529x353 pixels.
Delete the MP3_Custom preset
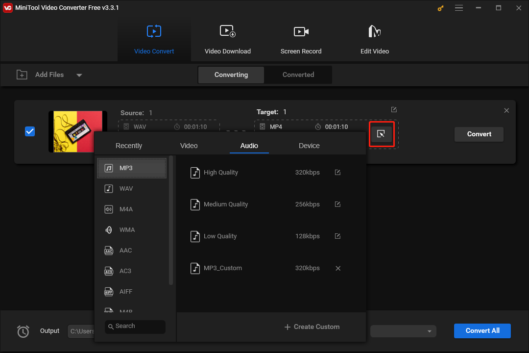[x=337, y=268]
